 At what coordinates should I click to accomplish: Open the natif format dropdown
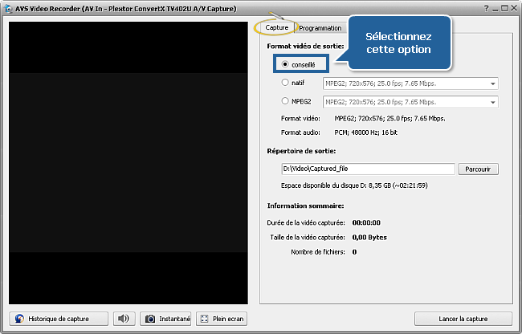tap(410, 83)
